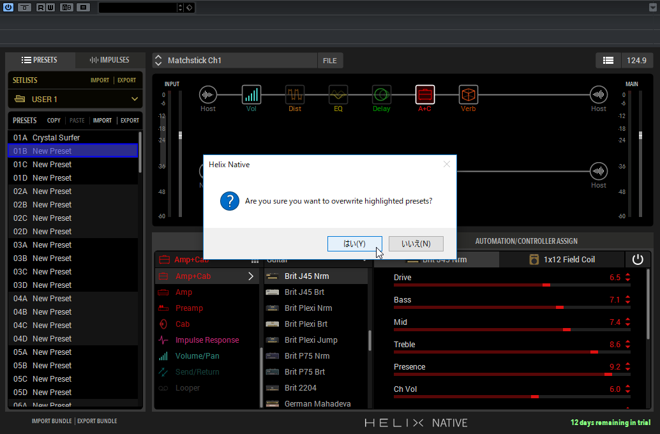This screenshot has height=434, width=660.
Task: Click the Preamp category icon
Action: click(x=163, y=308)
